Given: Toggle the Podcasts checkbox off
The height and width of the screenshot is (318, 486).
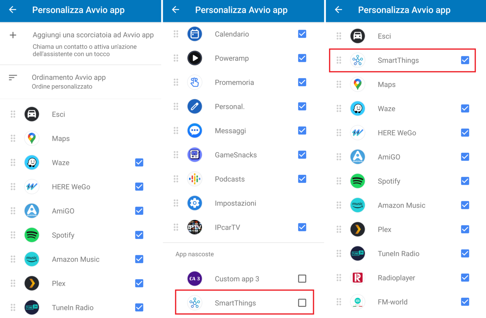Looking at the screenshot, I should pyautogui.click(x=302, y=179).
